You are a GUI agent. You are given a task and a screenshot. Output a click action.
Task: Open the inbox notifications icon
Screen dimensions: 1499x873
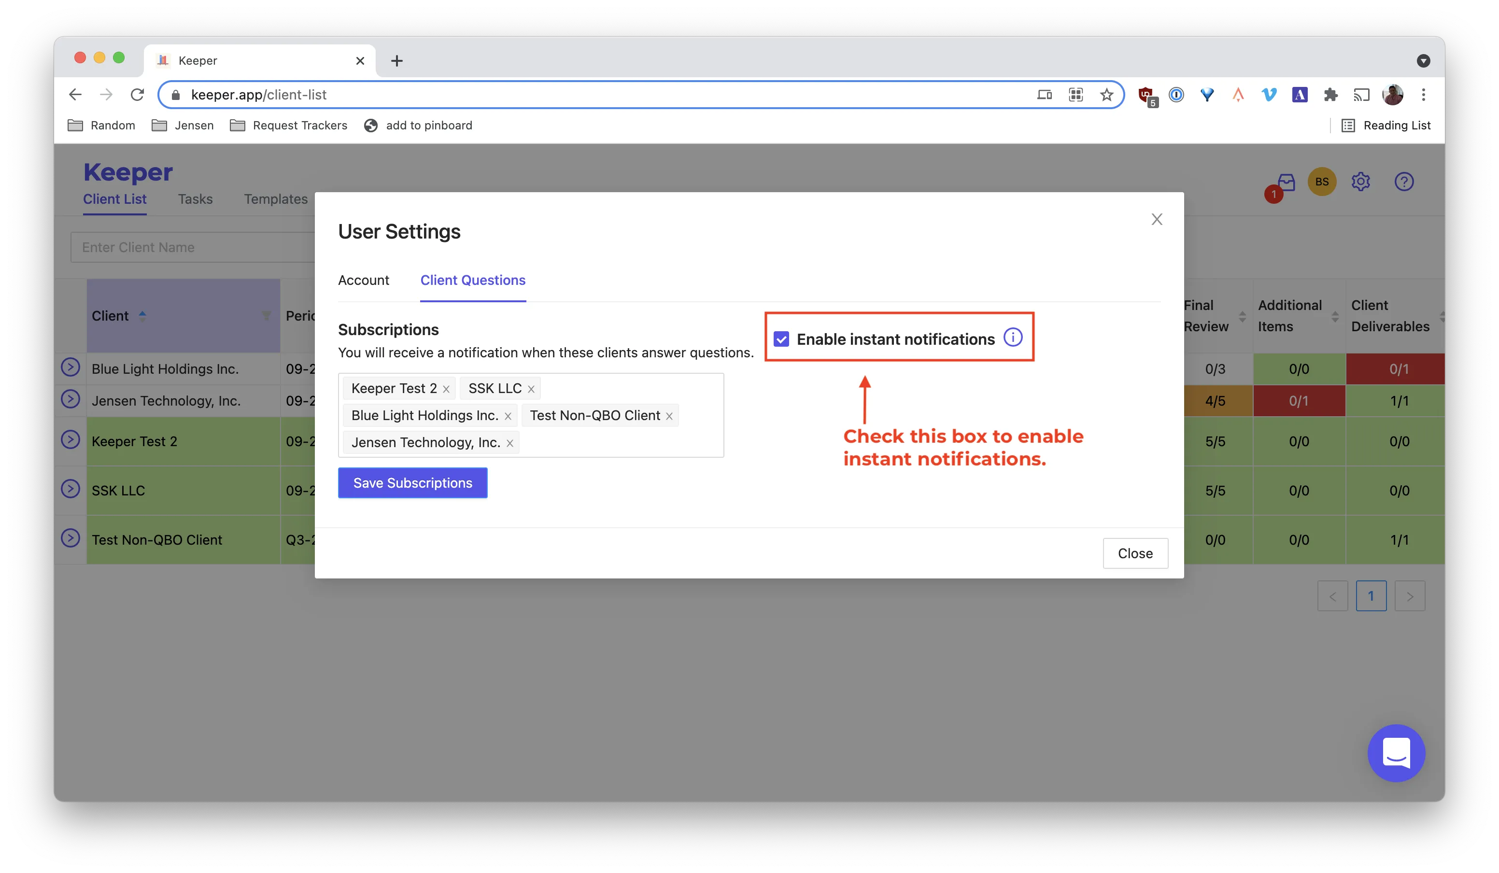point(1286,183)
